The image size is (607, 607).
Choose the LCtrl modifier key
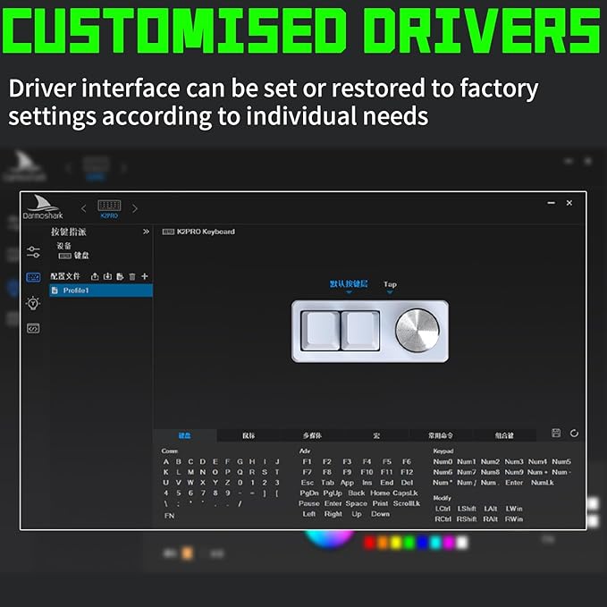point(443,509)
